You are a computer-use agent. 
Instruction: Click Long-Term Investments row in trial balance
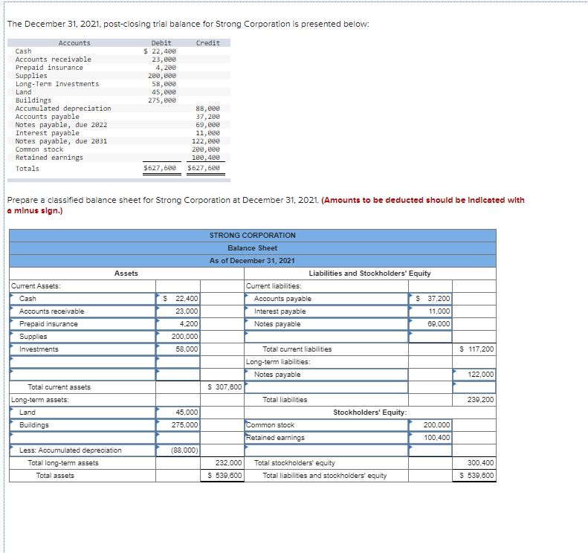[x=119, y=84]
